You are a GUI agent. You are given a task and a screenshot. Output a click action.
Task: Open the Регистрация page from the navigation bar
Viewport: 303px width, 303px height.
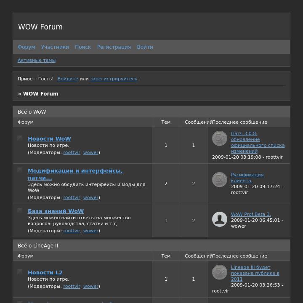click(114, 47)
